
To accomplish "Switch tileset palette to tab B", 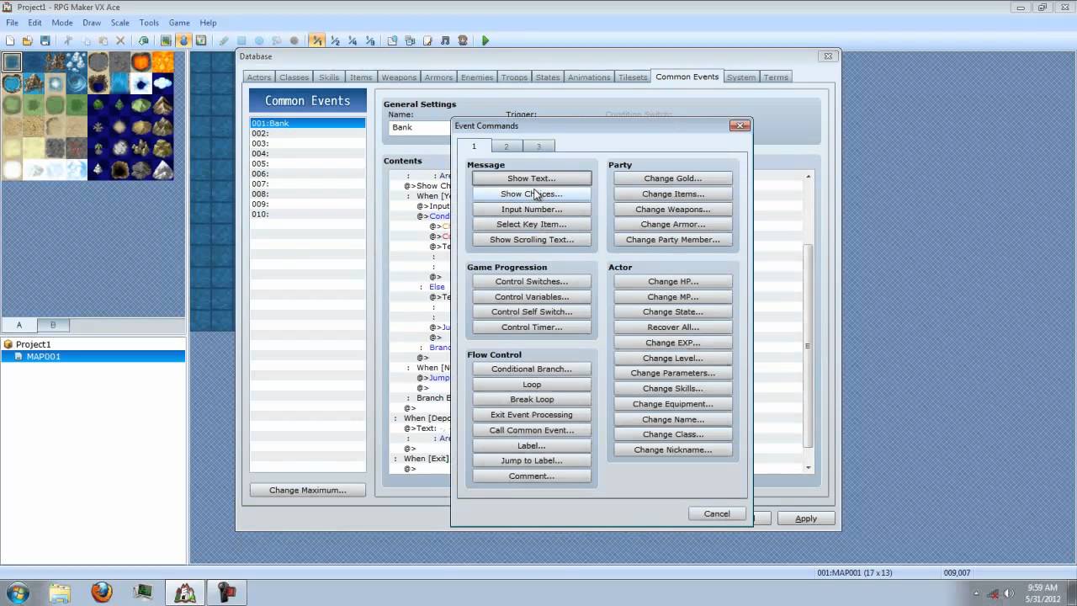I will tap(53, 325).
